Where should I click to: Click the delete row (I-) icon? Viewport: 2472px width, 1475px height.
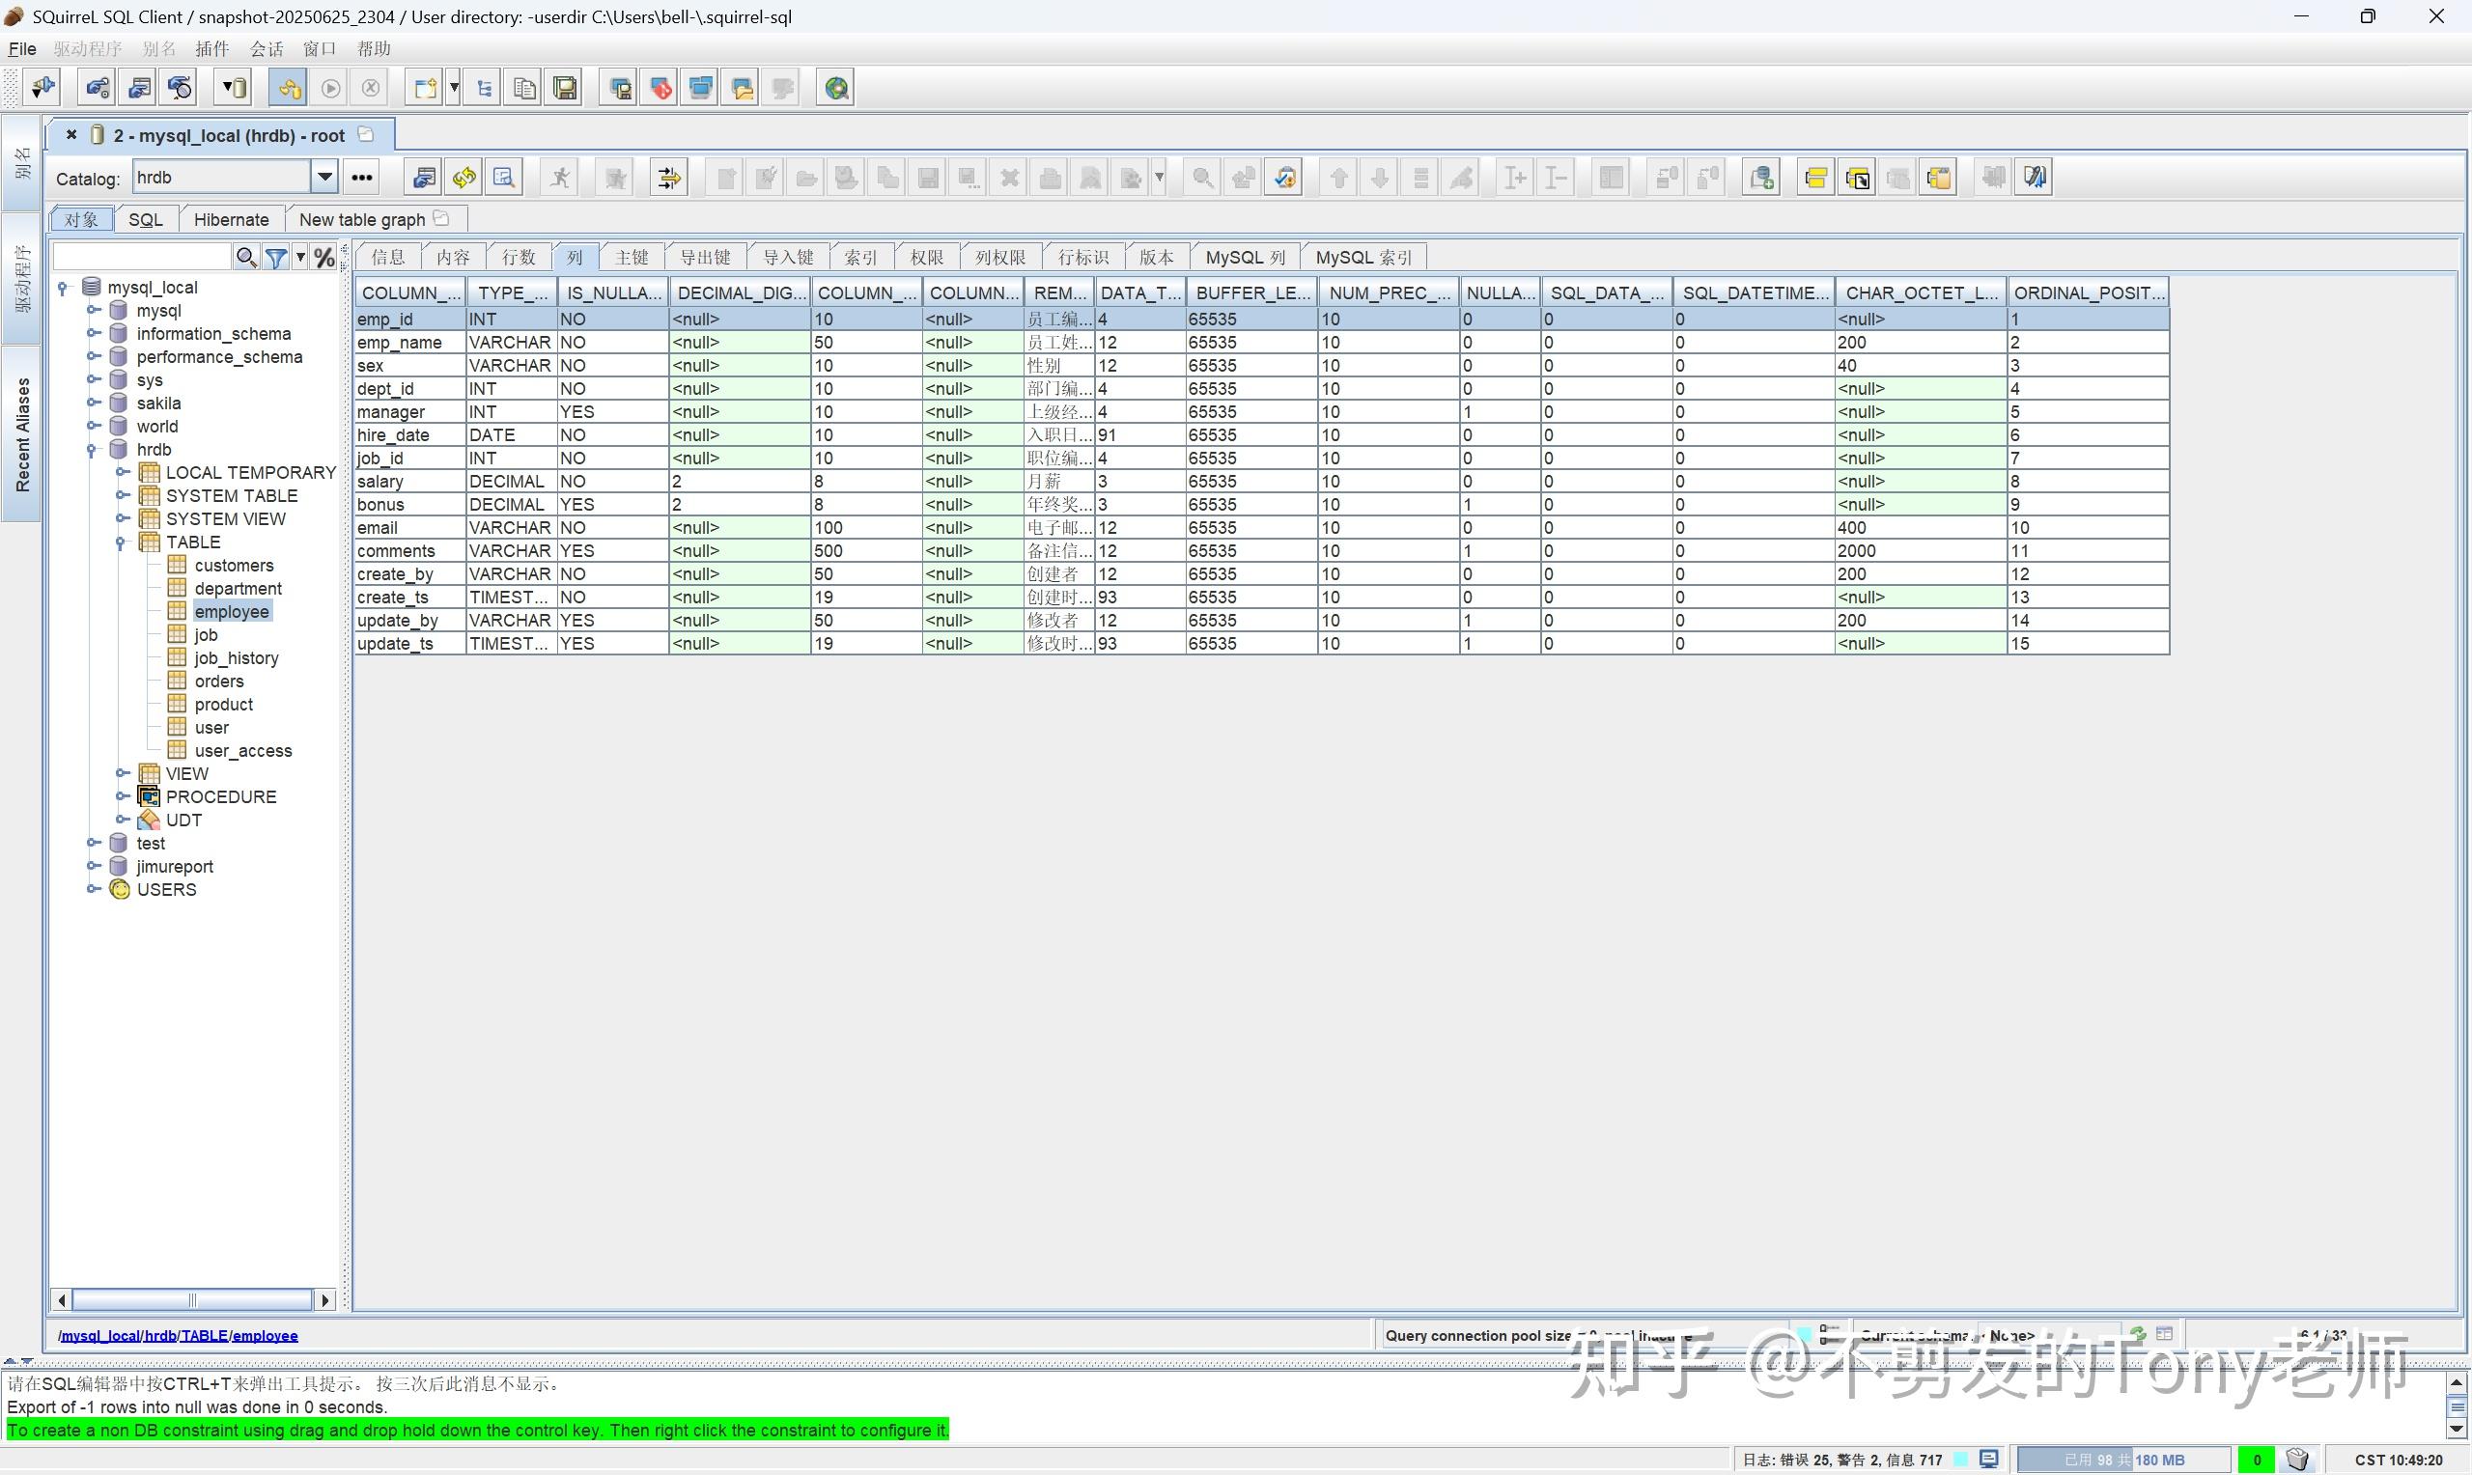pyautogui.click(x=1555, y=176)
